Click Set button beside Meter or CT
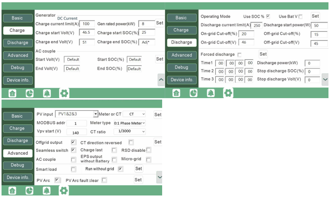 pos(158,115)
